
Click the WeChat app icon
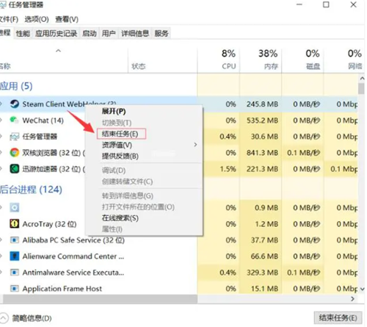(x=14, y=120)
